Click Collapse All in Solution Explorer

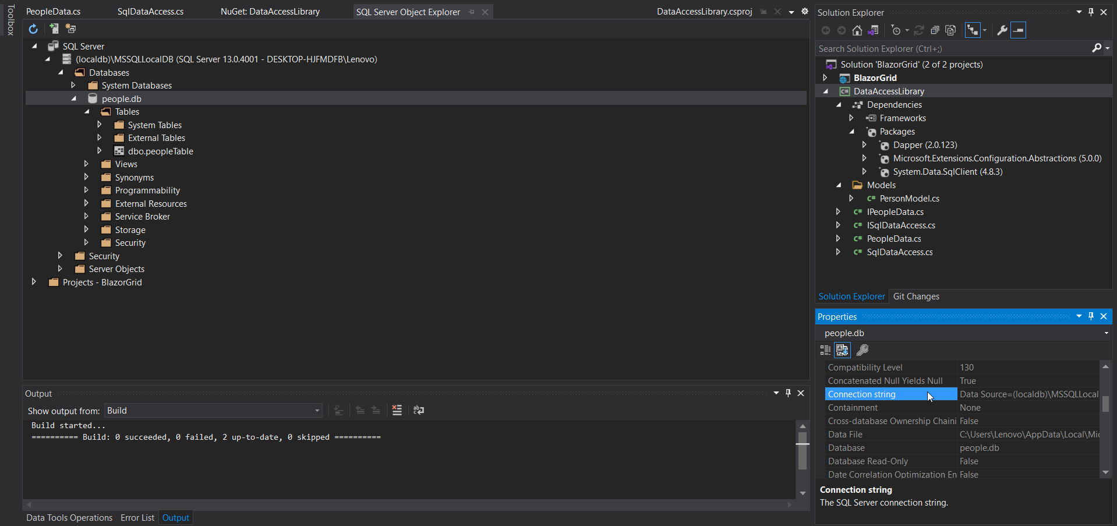(x=935, y=30)
